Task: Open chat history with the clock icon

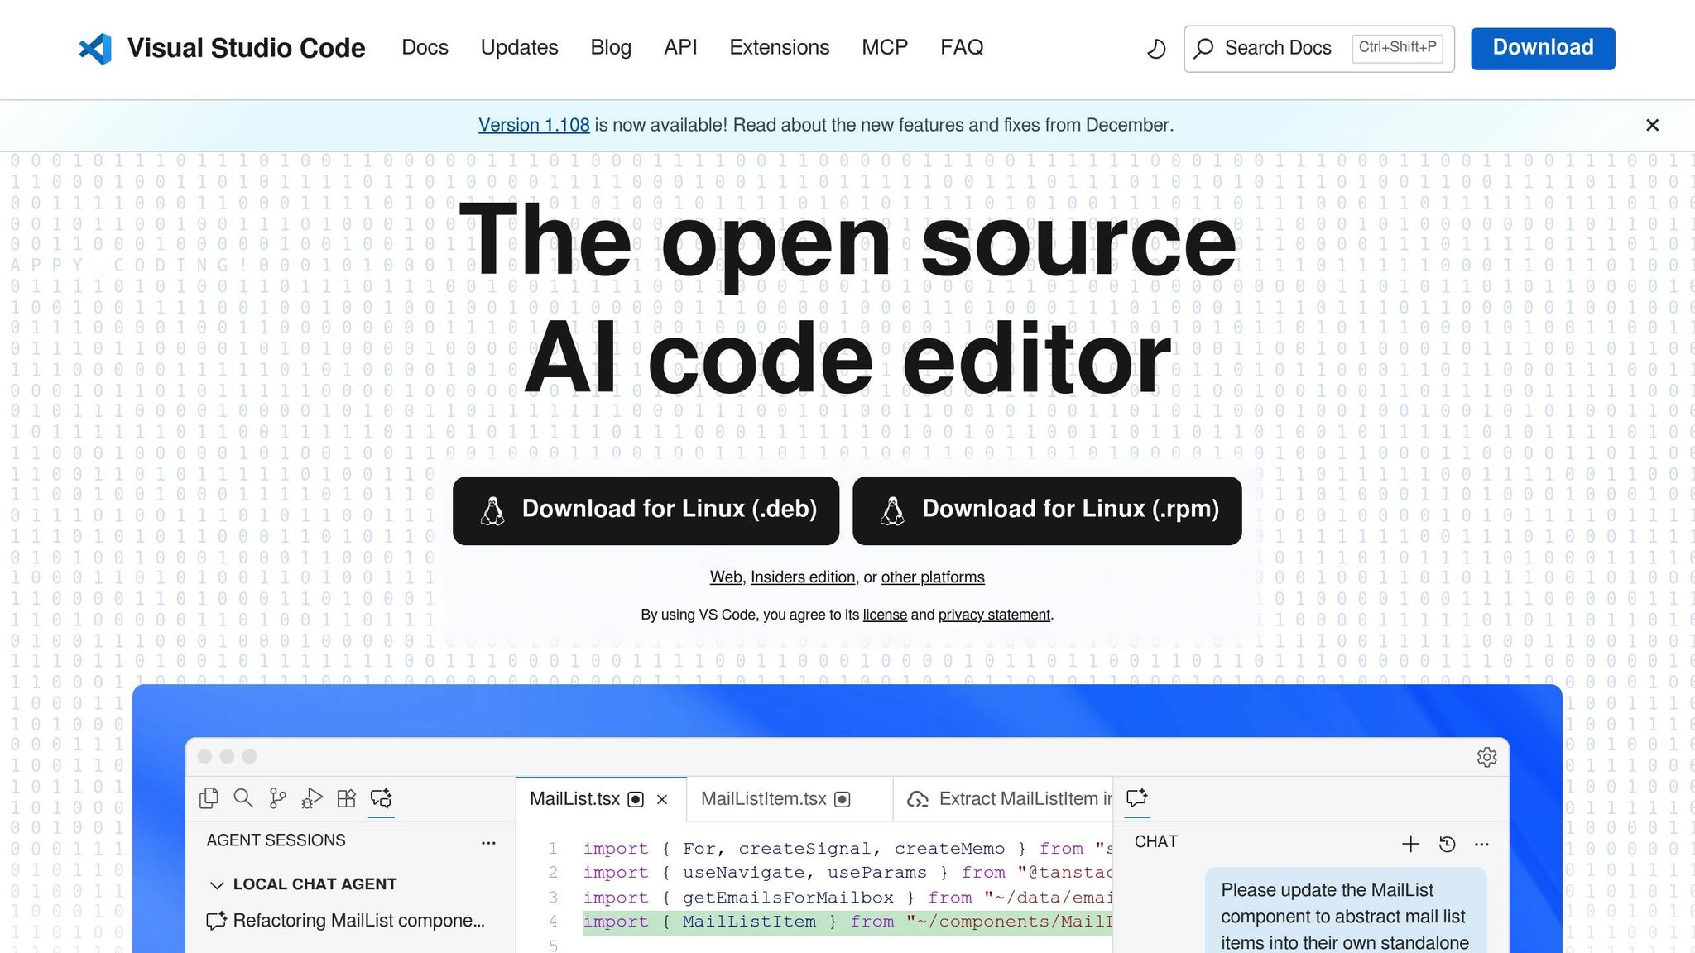Action: tap(1447, 844)
